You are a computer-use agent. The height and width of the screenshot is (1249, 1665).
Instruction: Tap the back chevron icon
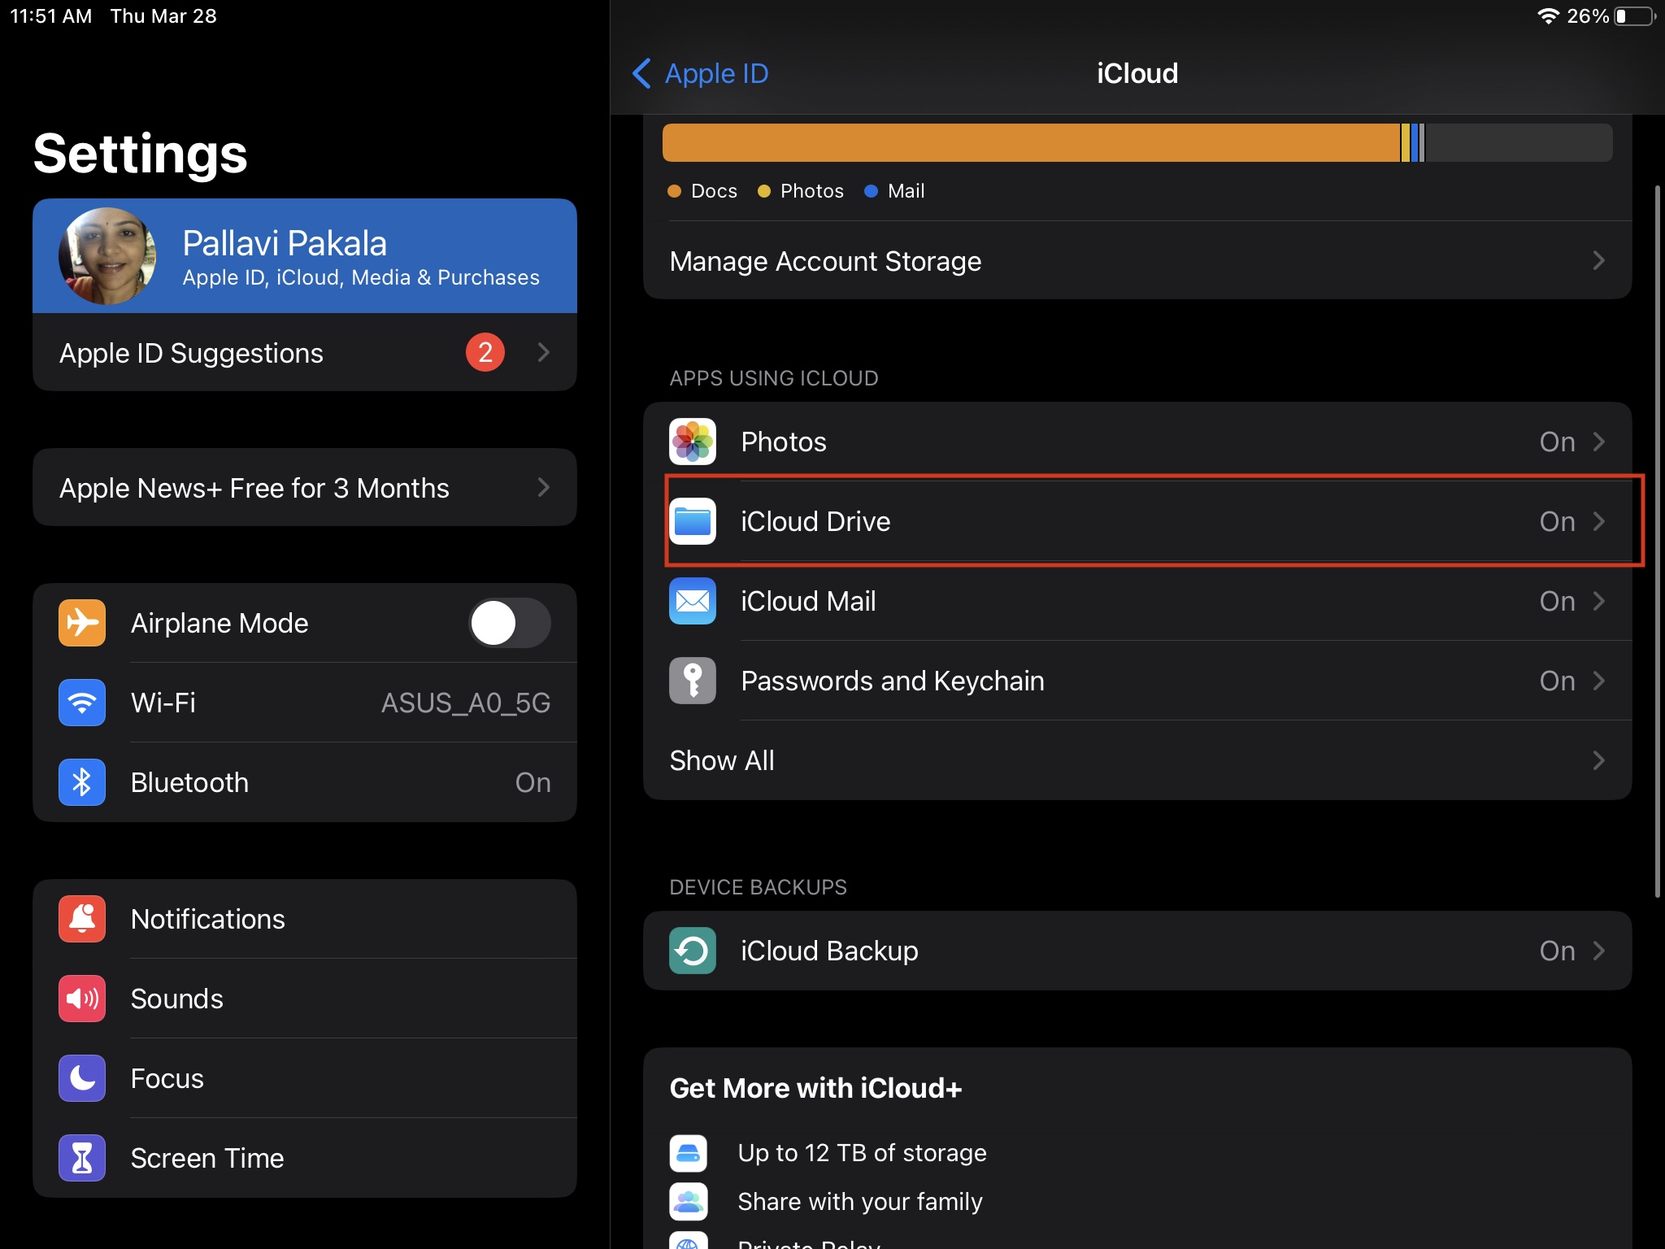(x=641, y=73)
